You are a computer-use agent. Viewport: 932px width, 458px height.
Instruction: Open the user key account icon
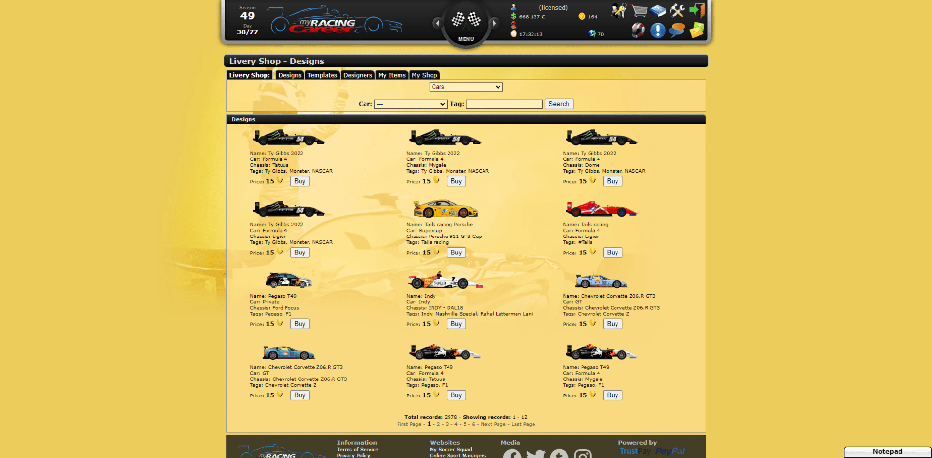[x=619, y=11]
